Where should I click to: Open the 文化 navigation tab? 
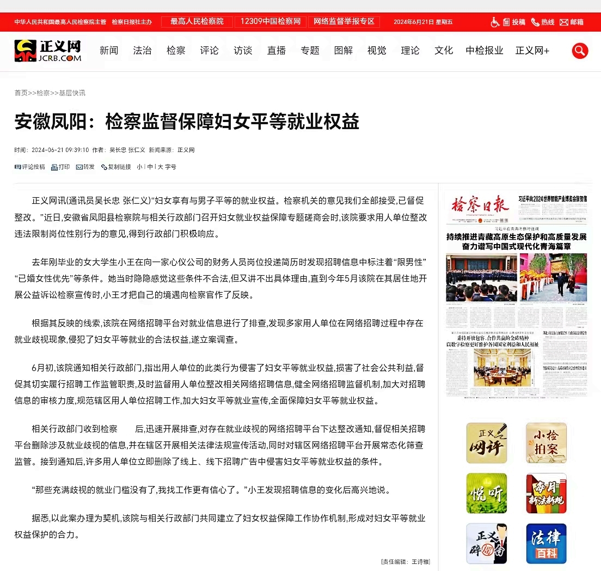pyautogui.click(x=444, y=51)
